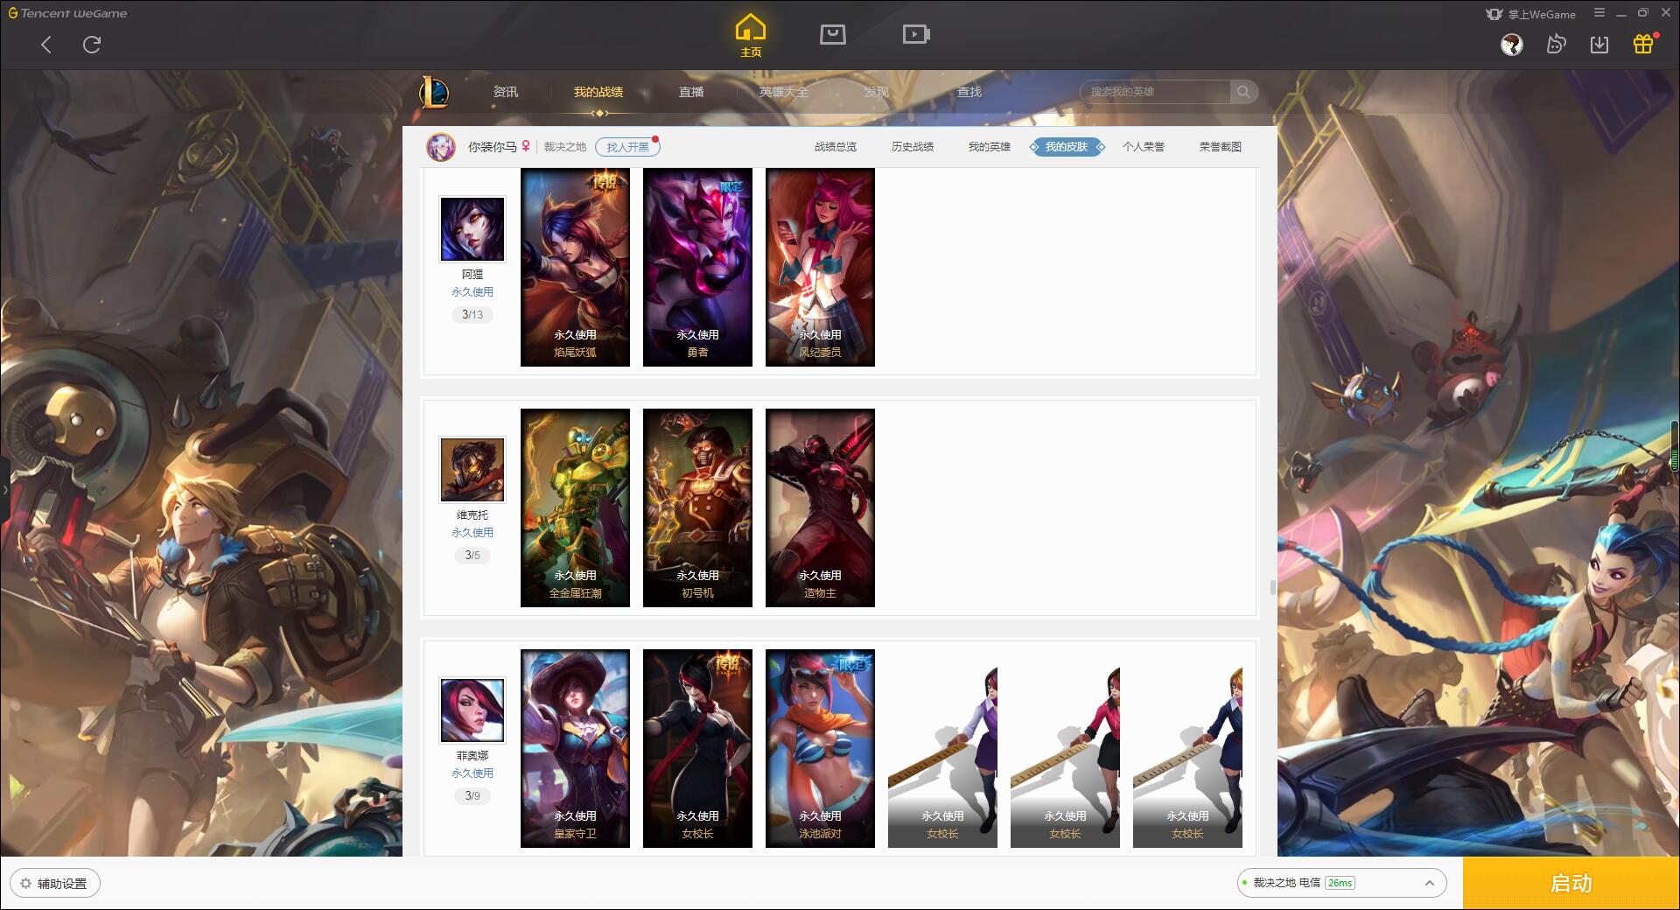Switch to 直播 tab

[x=691, y=92]
